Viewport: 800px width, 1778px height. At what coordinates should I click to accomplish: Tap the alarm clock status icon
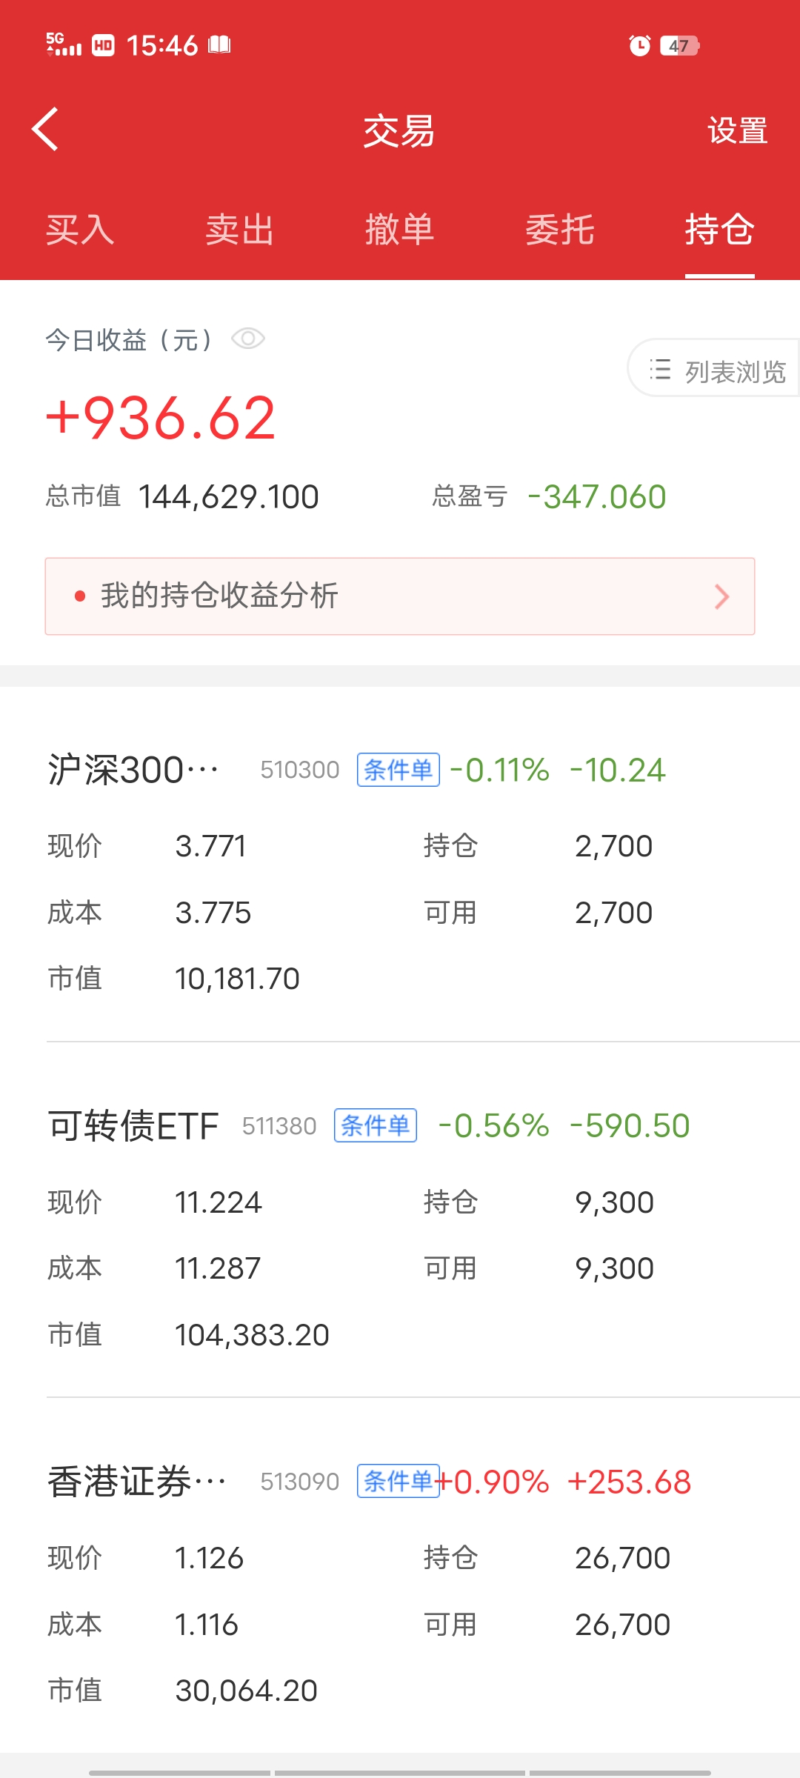(x=639, y=46)
